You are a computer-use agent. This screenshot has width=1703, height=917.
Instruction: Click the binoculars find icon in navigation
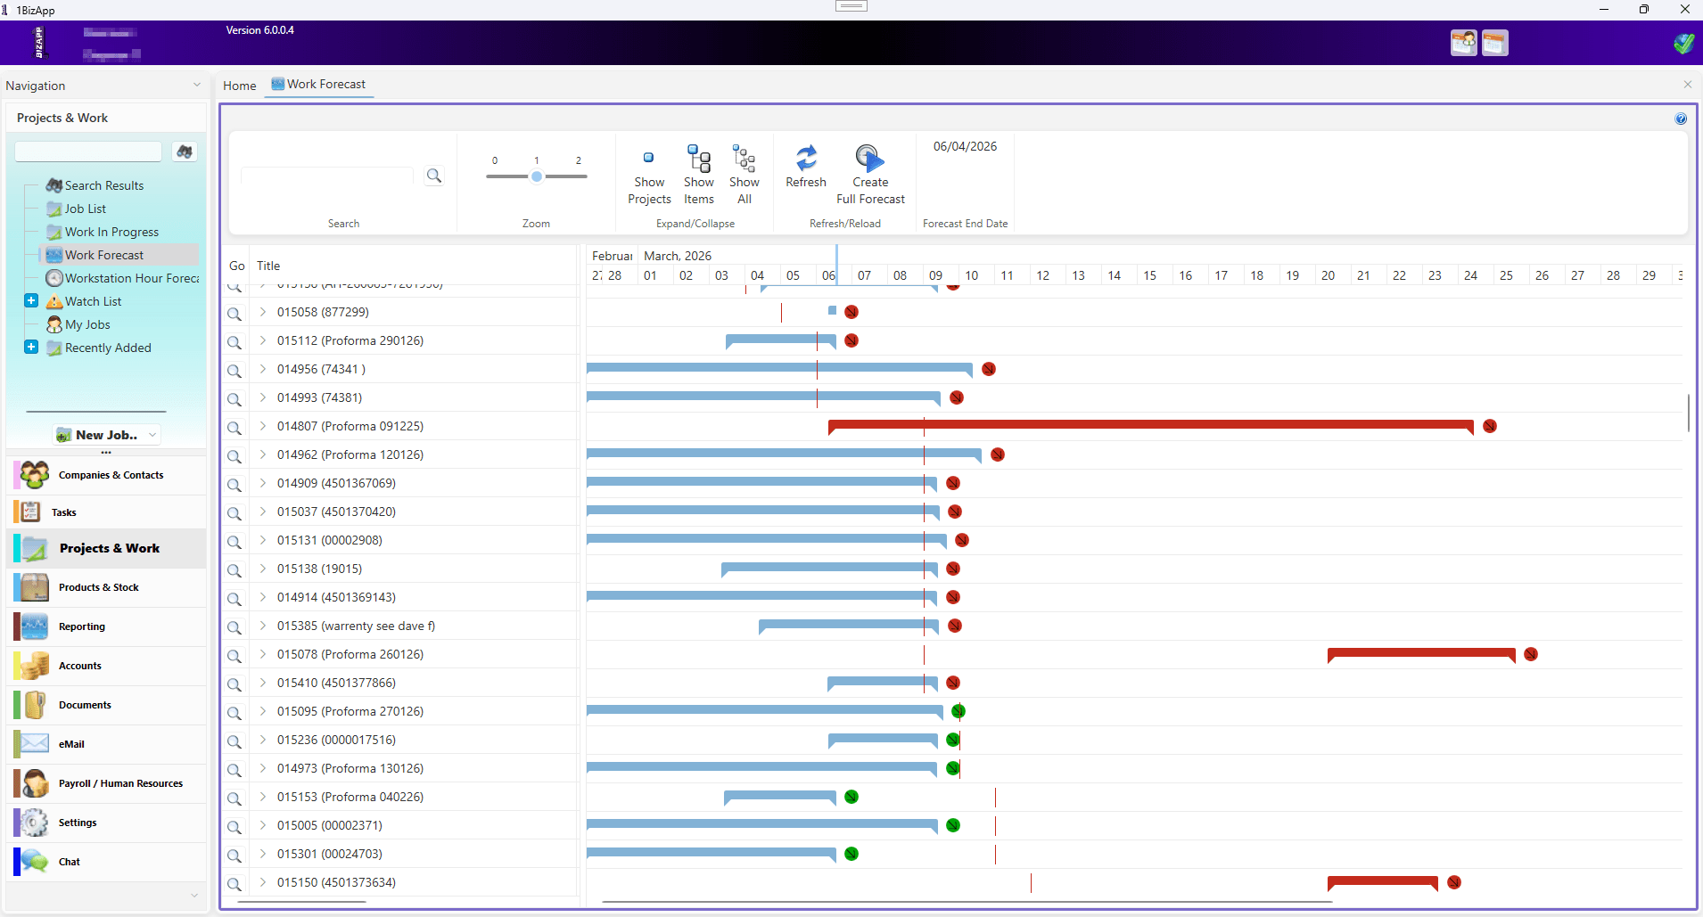click(185, 151)
